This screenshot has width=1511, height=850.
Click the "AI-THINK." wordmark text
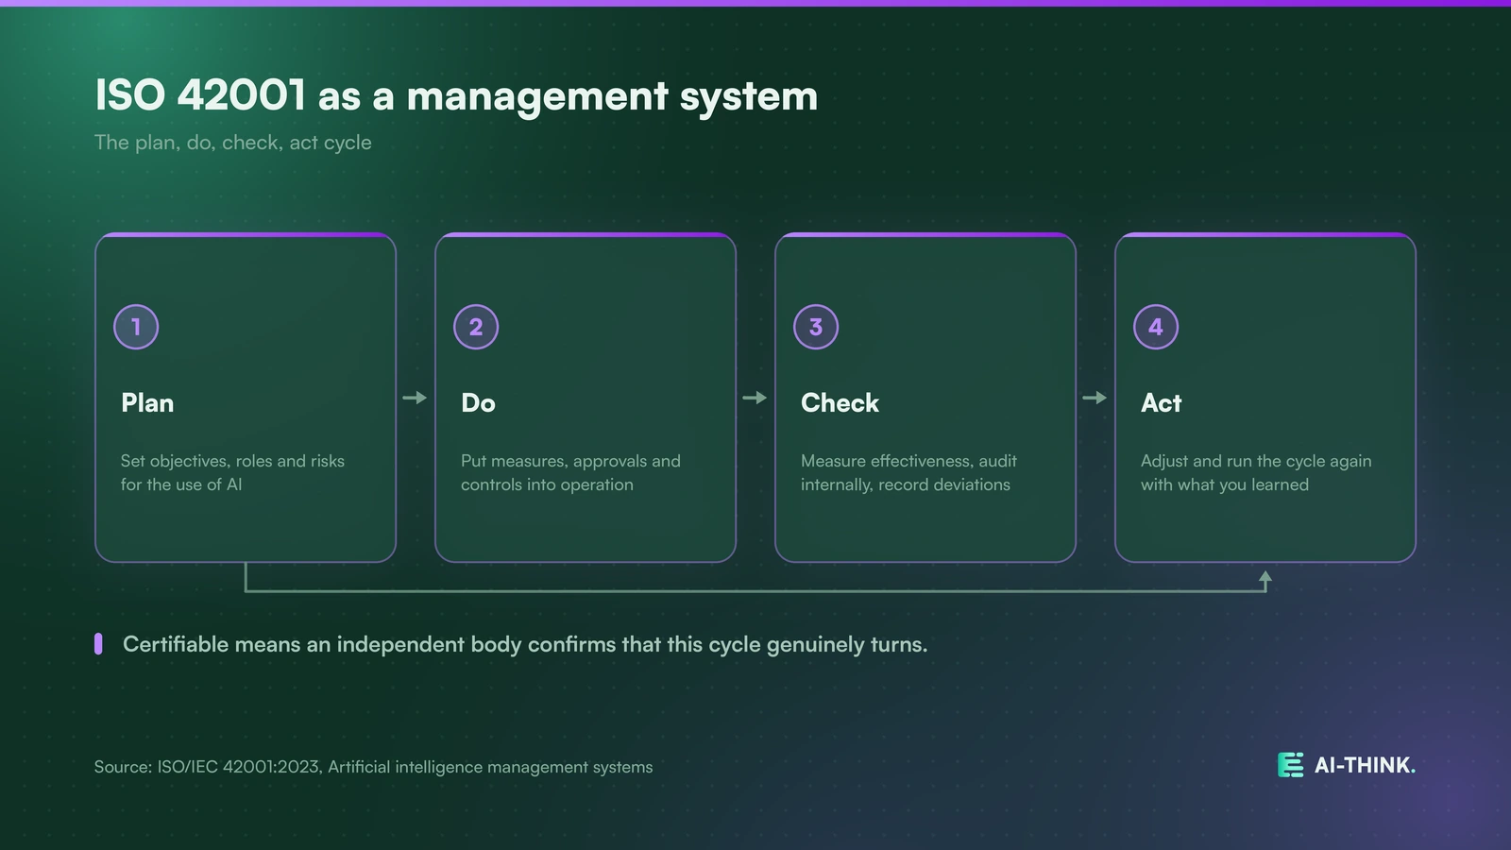click(1365, 765)
